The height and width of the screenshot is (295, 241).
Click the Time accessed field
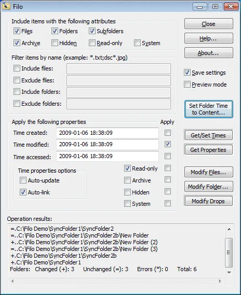click(x=108, y=156)
